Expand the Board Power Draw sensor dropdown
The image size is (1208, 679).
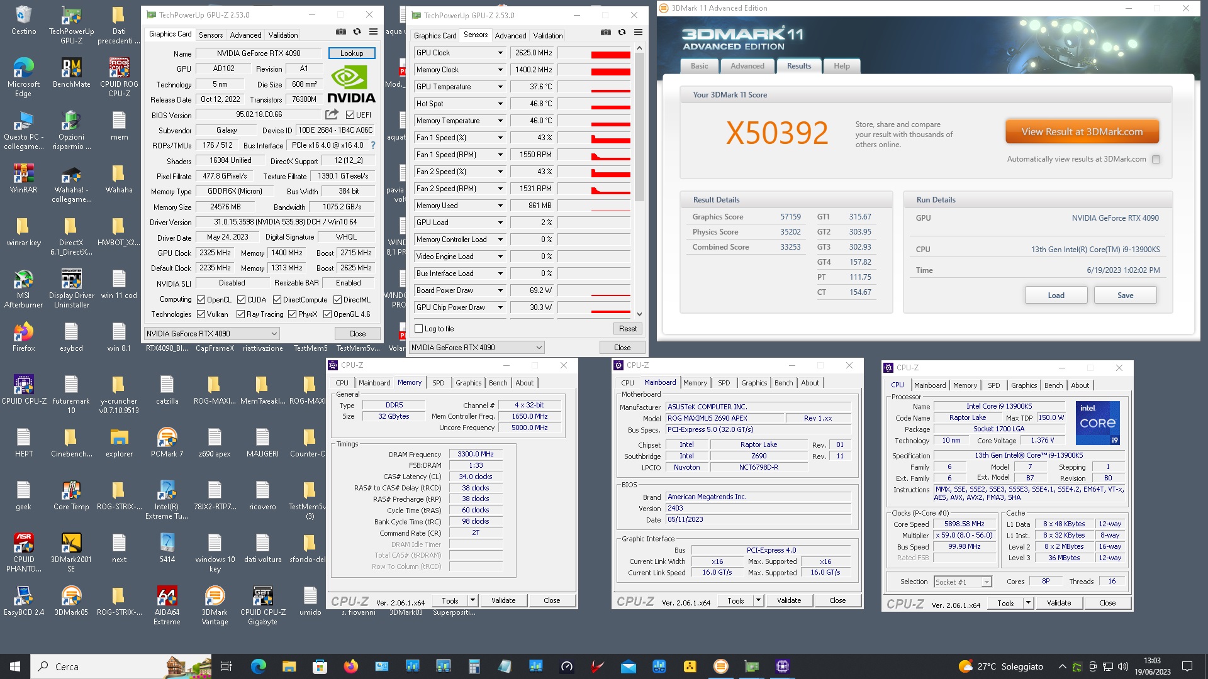coord(500,290)
